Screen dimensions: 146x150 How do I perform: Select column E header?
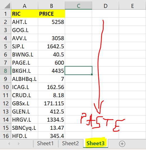coord(133,6)
